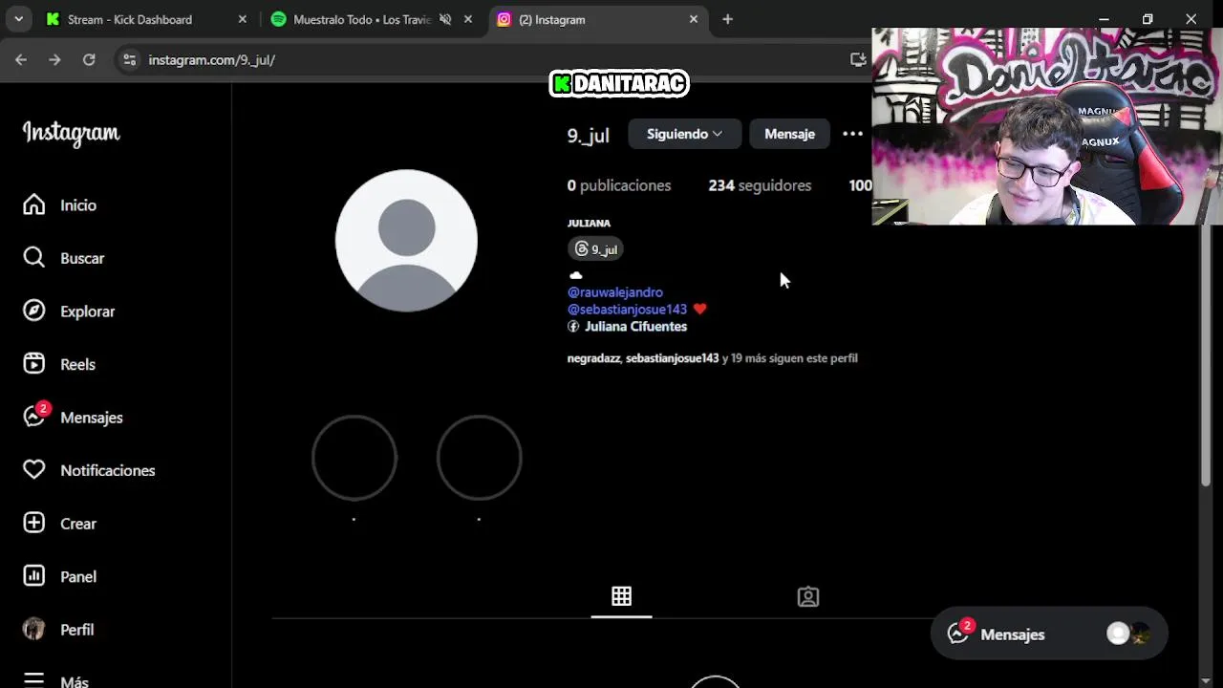Screen dimensions: 1223x688
Task: Click the browser forward arrow
Action: coord(54,59)
